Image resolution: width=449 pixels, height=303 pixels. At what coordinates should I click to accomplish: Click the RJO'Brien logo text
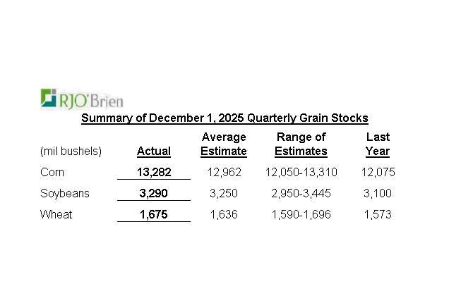(x=92, y=99)
